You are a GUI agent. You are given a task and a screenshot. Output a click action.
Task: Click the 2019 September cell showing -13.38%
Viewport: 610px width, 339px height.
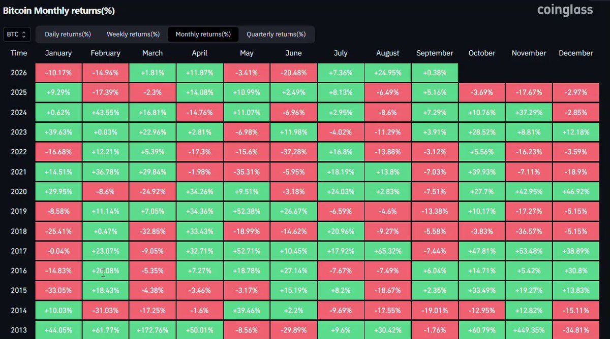coord(435,211)
